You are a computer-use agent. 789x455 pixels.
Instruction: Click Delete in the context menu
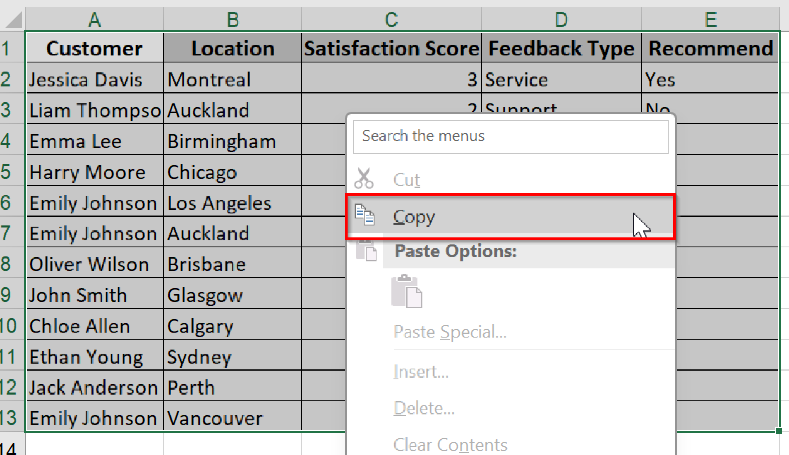click(423, 408)
